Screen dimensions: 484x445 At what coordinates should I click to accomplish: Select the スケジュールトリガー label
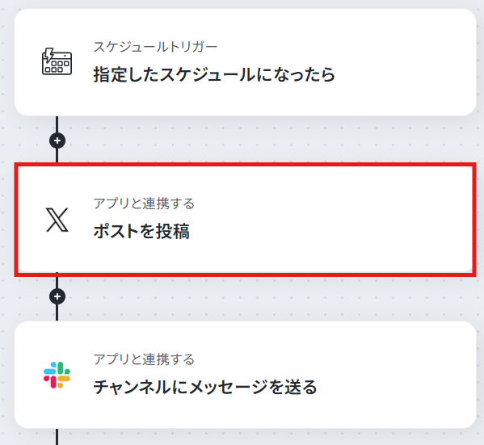155,47
